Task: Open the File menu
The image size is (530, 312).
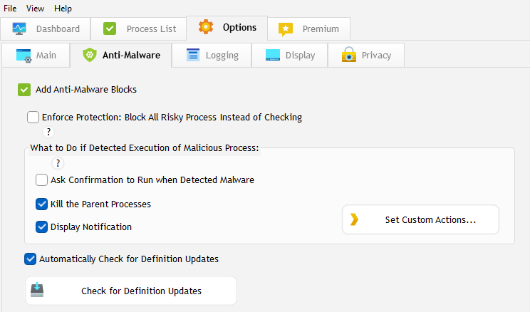Action: (10, 8)
